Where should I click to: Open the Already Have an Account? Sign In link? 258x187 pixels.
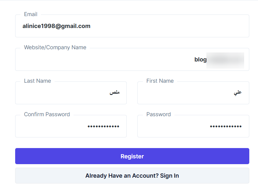[x=132, y=176]
